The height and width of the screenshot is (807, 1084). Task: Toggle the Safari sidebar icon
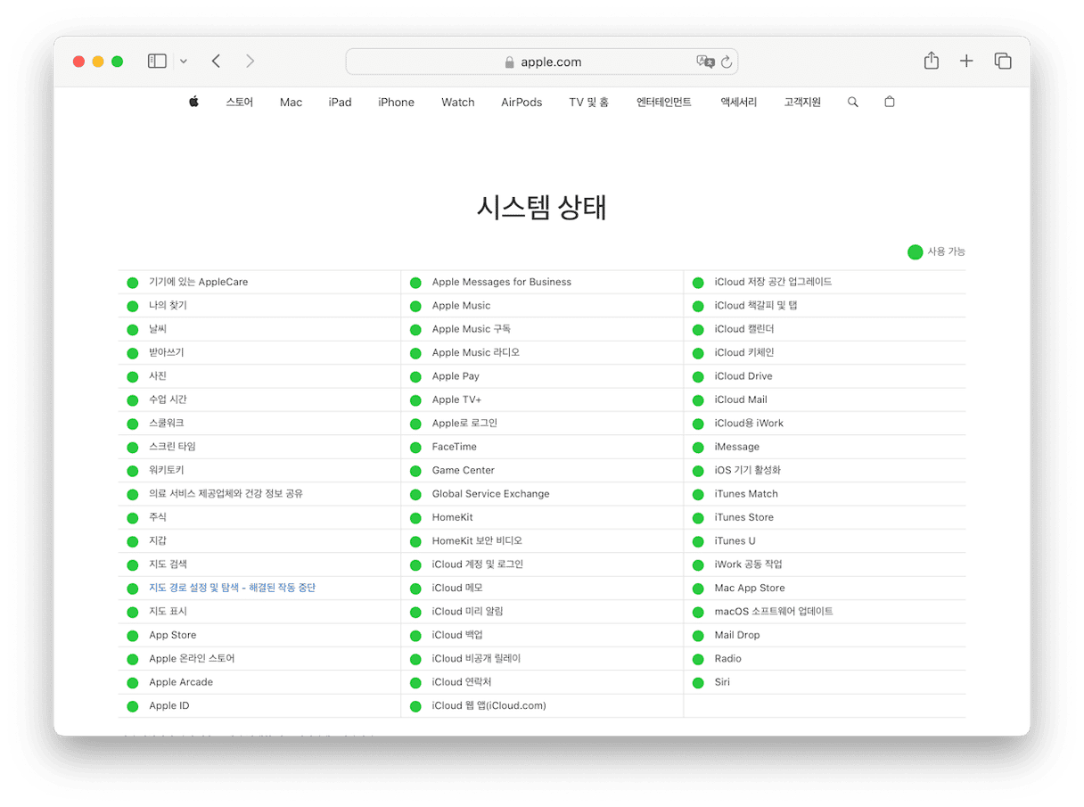point(158,62)
